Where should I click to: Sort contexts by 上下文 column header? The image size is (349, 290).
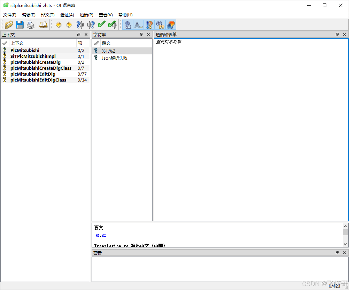[43, 43]
